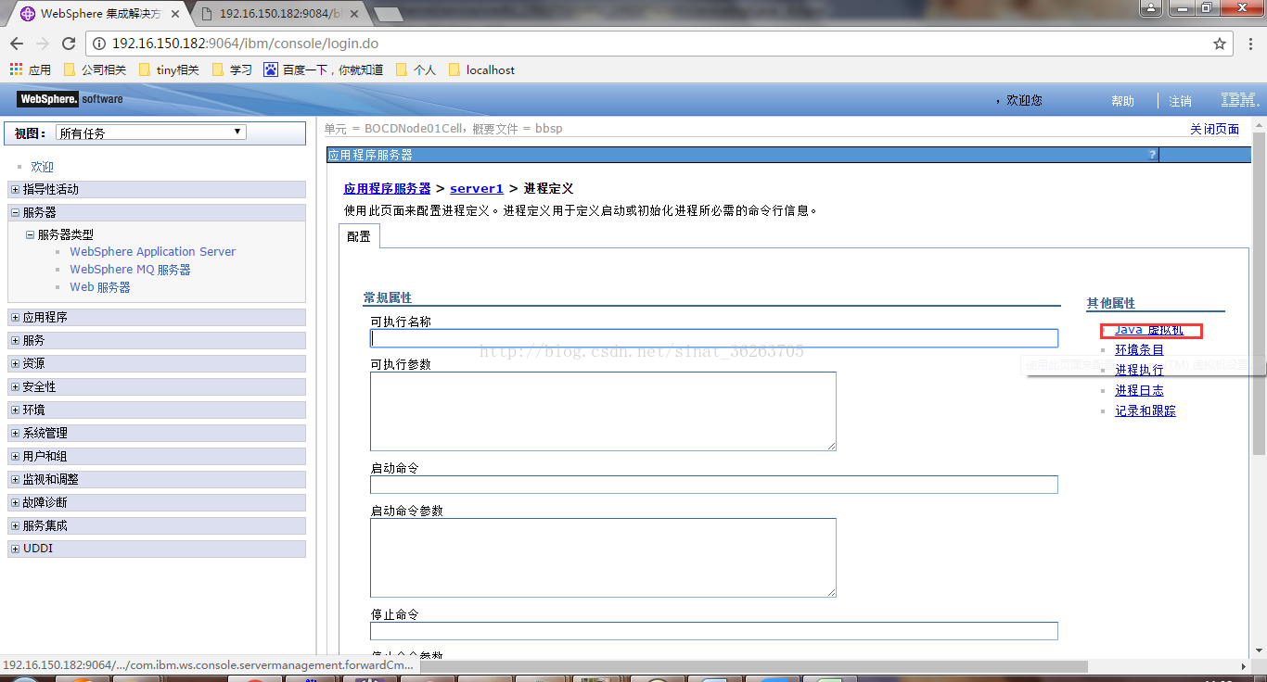Open the 环境条目 link
1267x682 pixels.
pyautogui.click(x=1139, y=350)
